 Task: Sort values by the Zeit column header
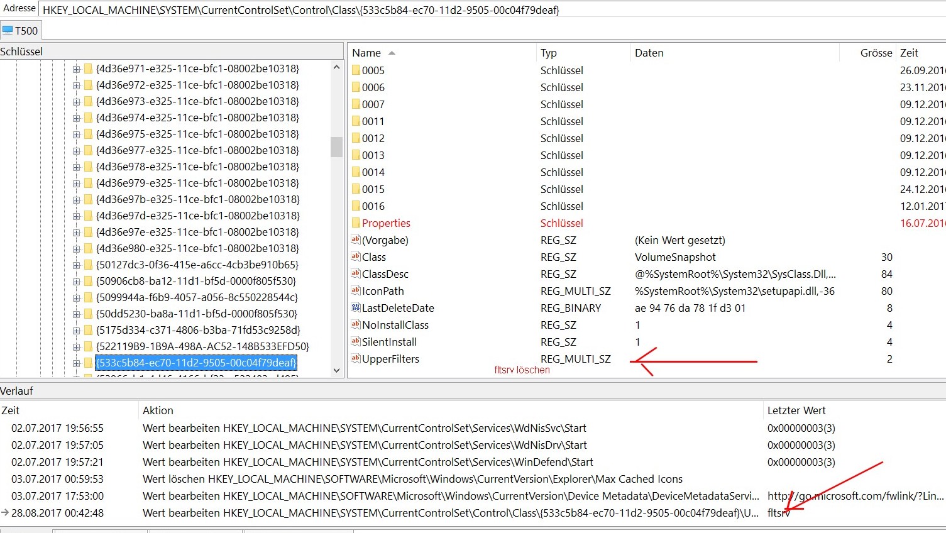pos(921,53)
